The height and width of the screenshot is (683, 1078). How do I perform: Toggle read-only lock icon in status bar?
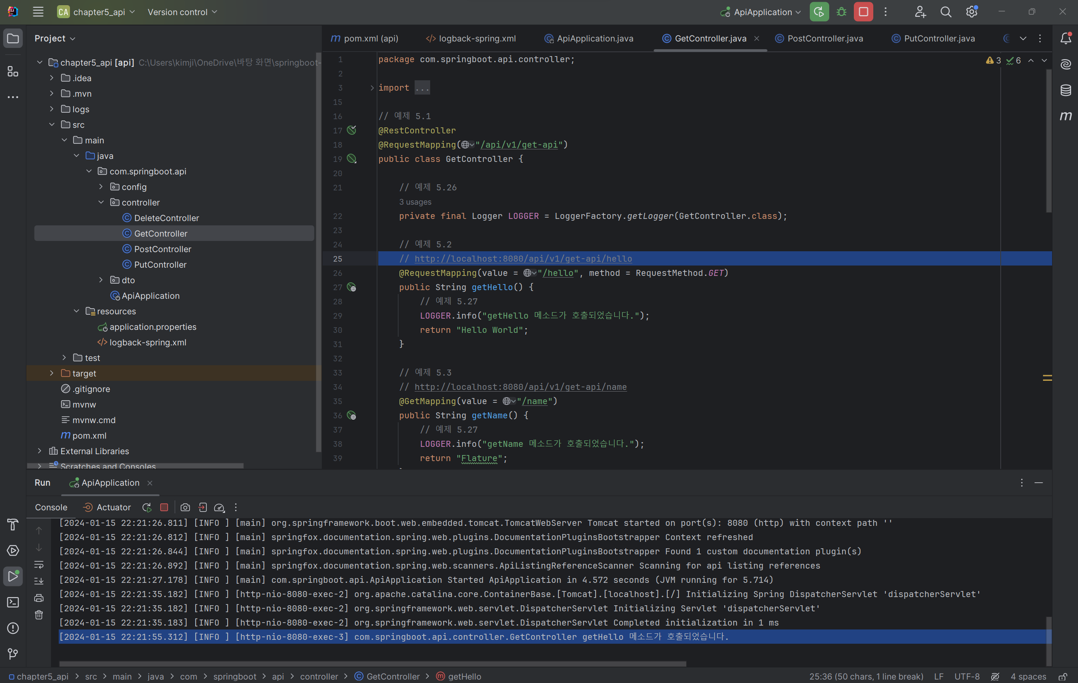pos(1063,676)
